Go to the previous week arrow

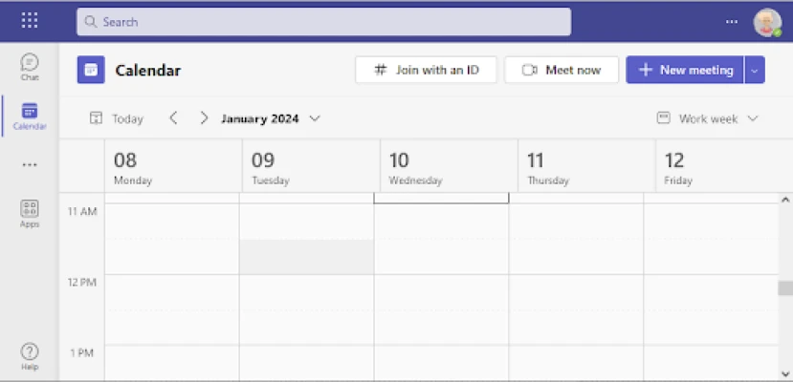(173, 118)
